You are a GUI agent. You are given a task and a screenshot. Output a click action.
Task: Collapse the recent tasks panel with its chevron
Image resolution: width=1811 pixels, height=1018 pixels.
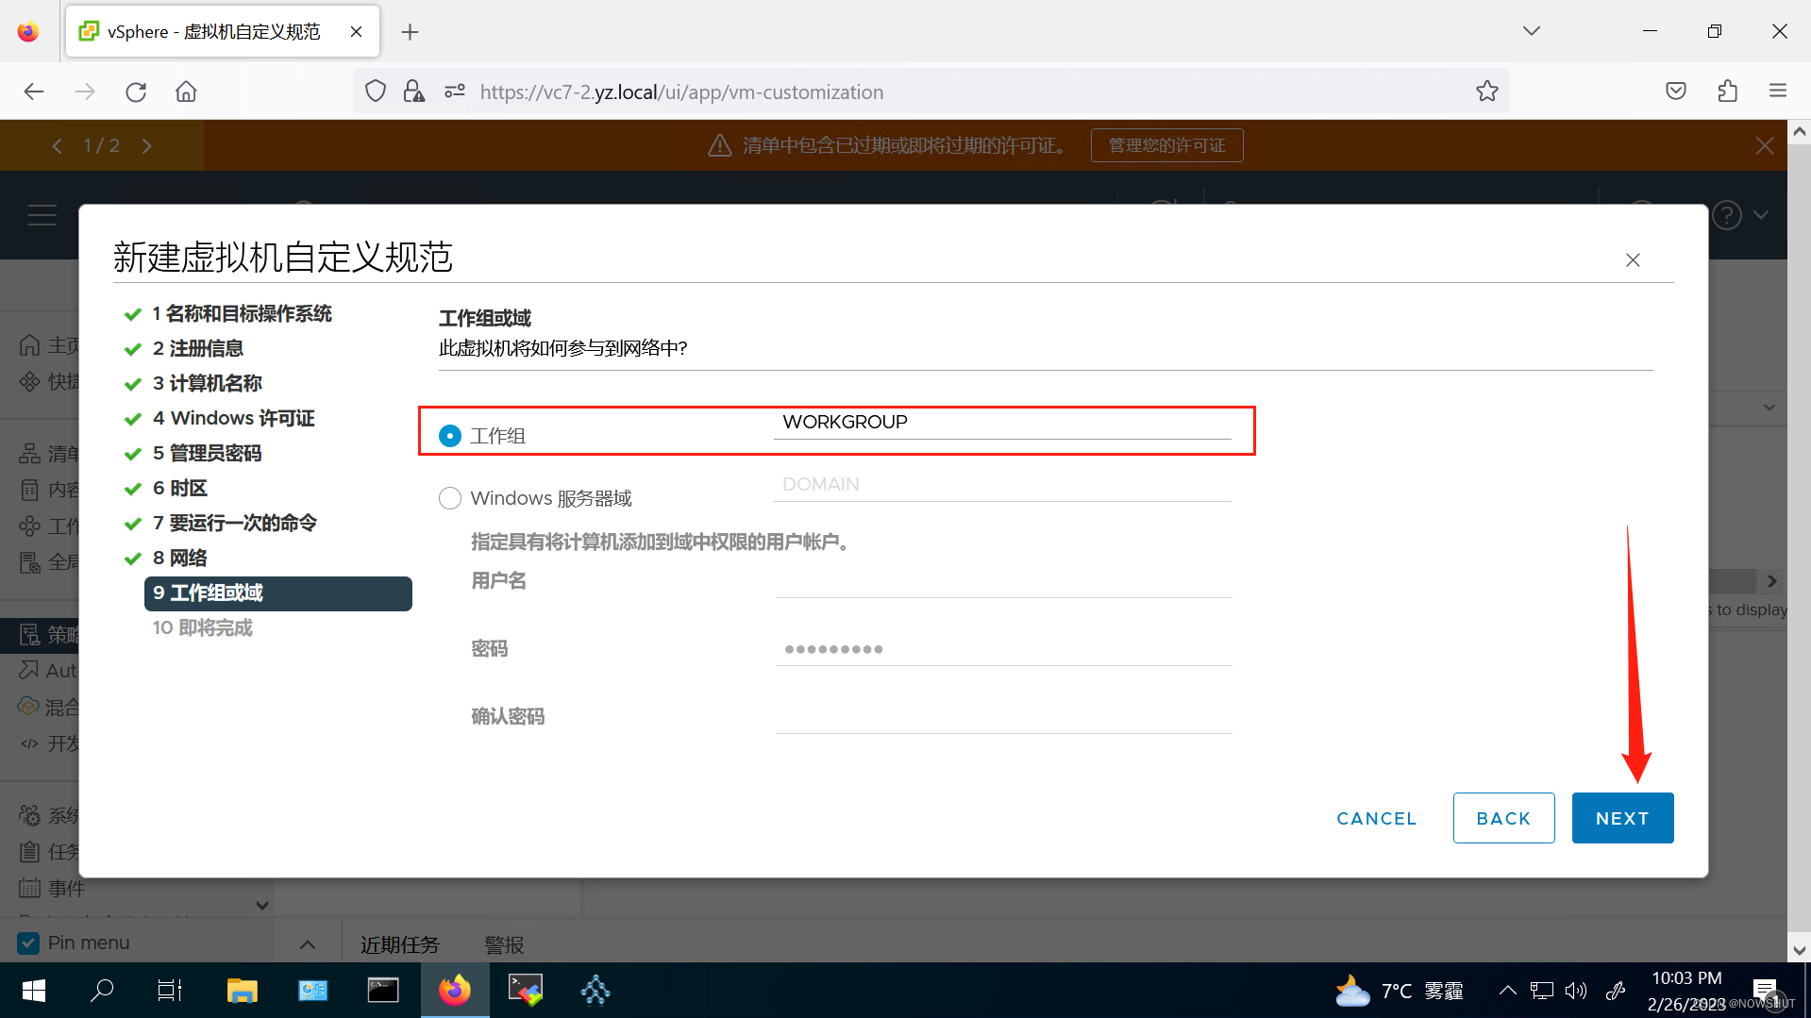click(307, 943)
